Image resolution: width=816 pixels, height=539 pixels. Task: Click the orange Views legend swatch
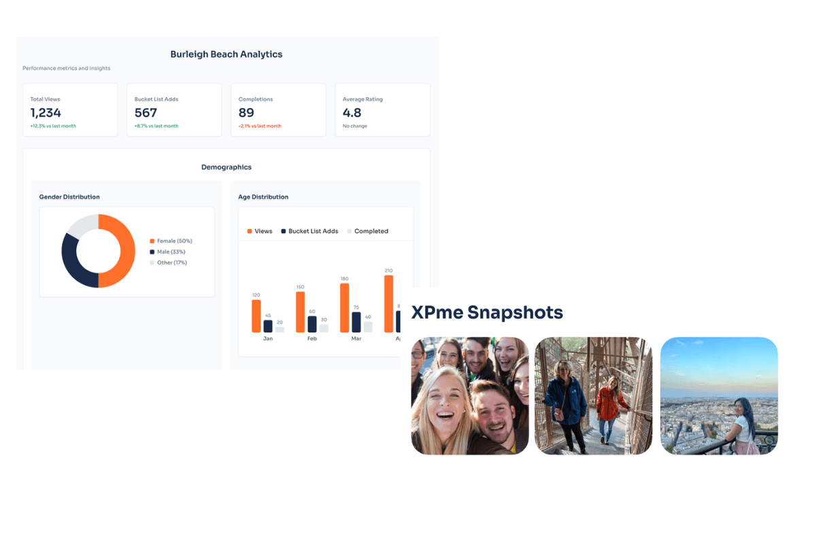pyautogui.click(x=250, y=232)
